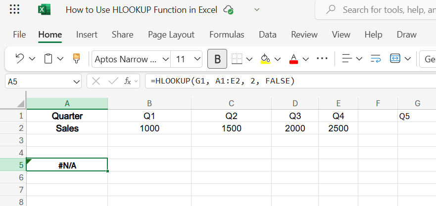This screenshot has width=436, height=206.
Task: Open the Formulas ribbon tab
Action: pyautogui.click(x=227, y=35)
